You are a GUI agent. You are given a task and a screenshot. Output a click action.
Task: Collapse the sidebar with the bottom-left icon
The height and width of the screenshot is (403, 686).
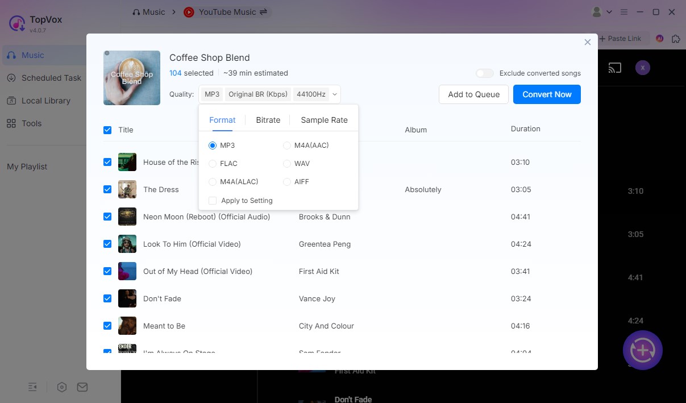coord(32,387)
